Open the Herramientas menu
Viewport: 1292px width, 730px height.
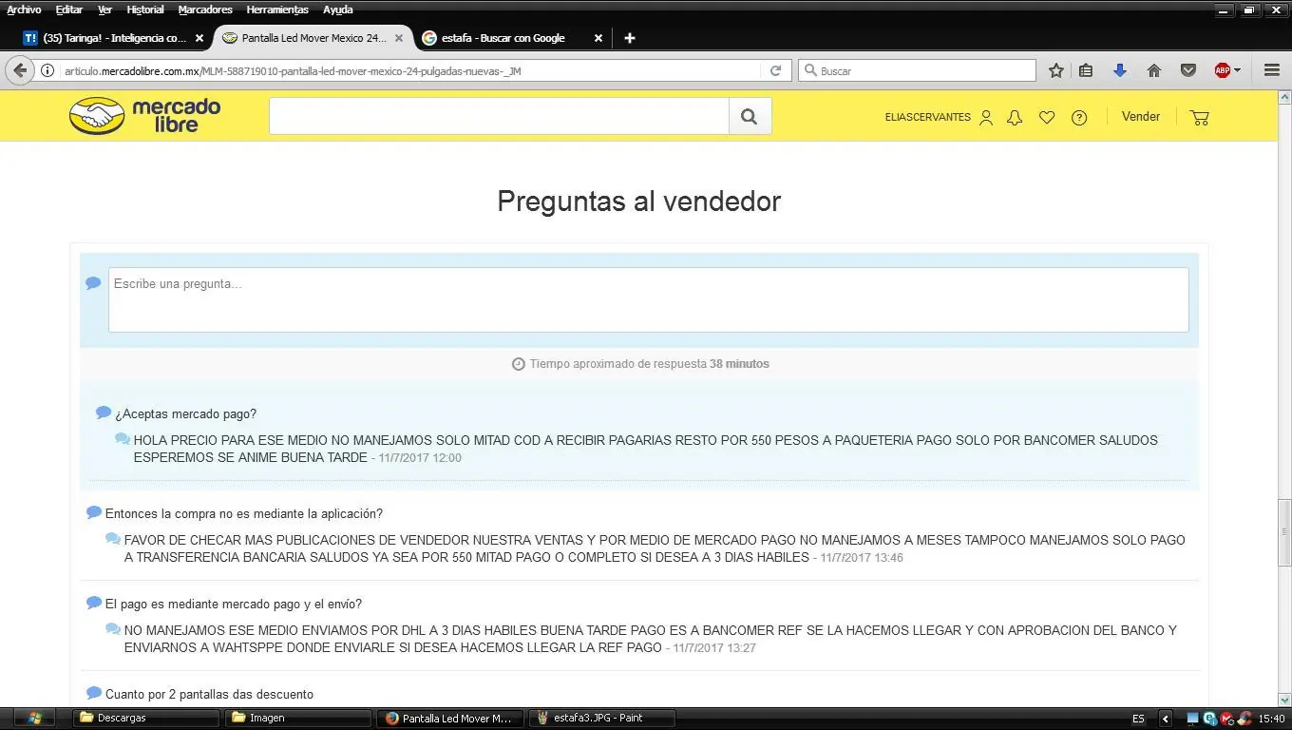point(277,10)
